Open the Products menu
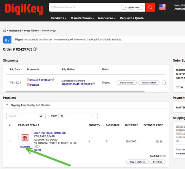 (59, 18)
